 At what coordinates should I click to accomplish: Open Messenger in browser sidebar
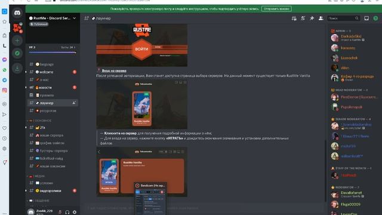click(x=5, y=60)
